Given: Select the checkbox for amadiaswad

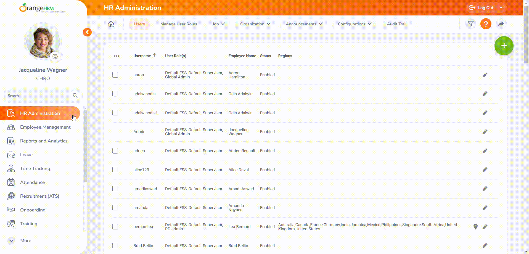Looking at the screenshot, I should (x=115, y=189).
